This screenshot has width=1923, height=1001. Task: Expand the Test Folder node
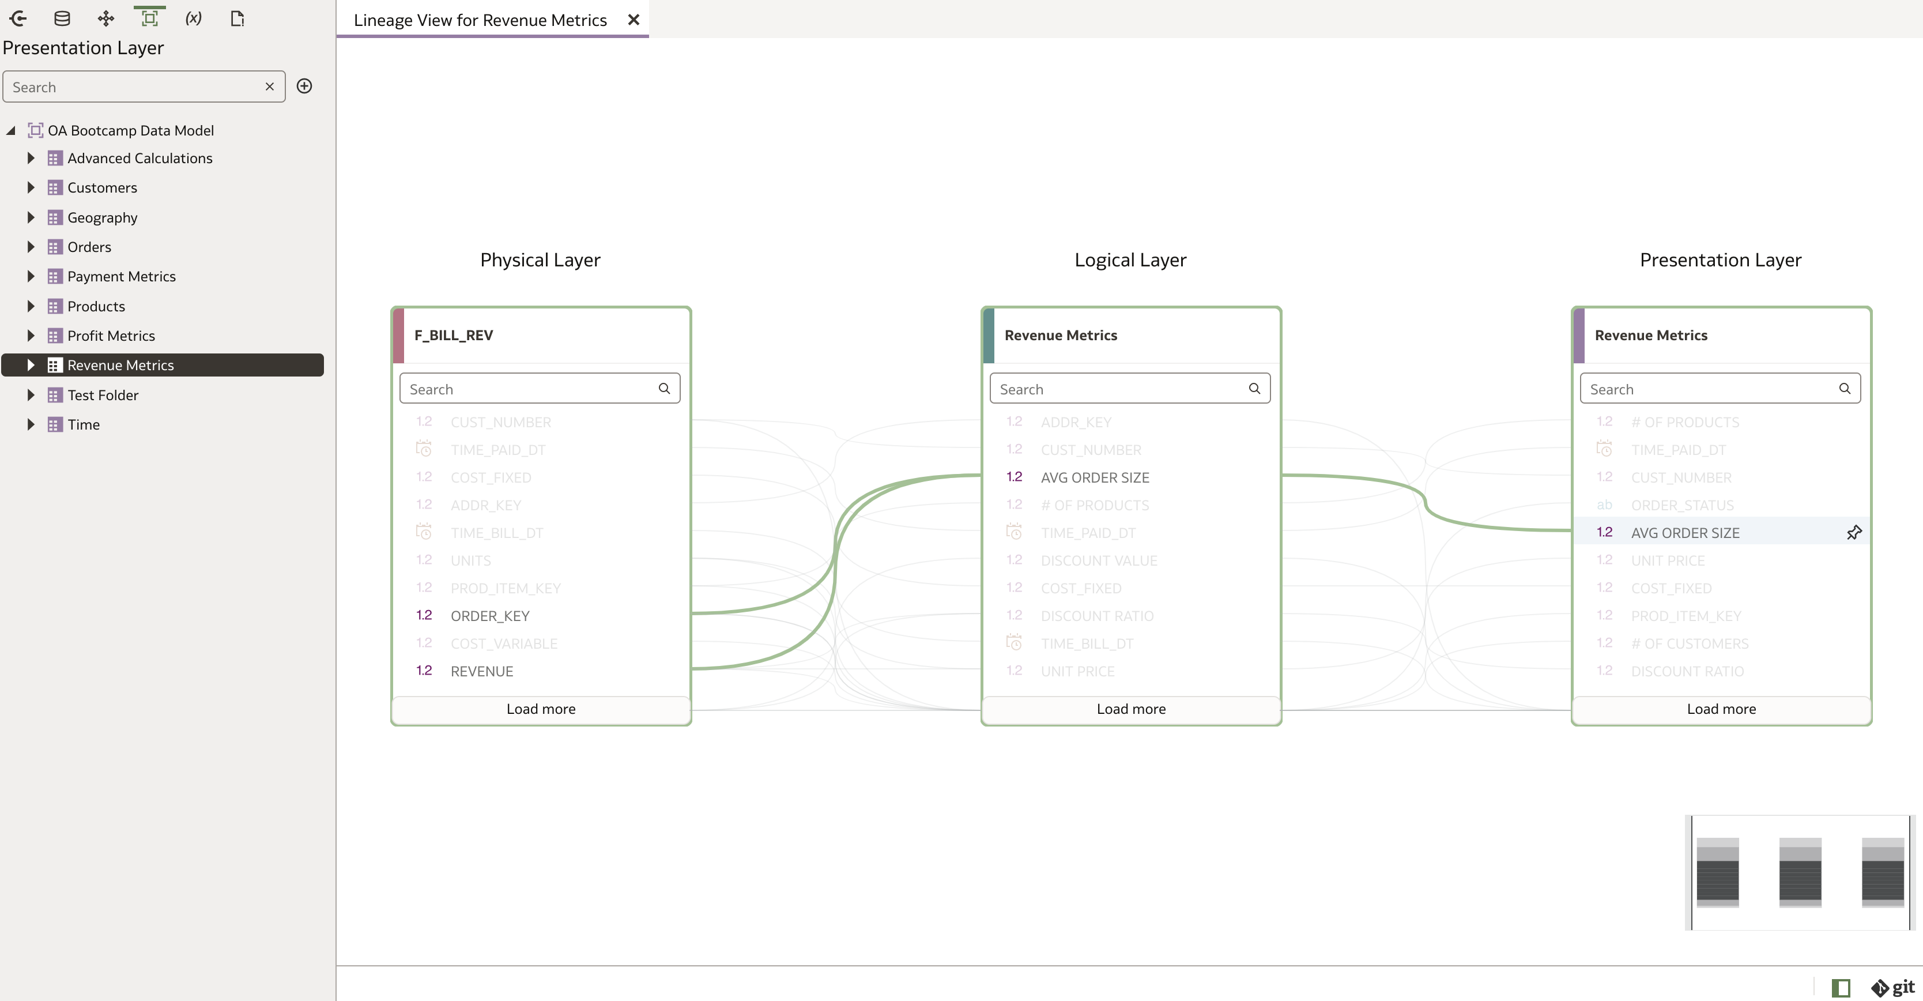[x=31, y=395]
